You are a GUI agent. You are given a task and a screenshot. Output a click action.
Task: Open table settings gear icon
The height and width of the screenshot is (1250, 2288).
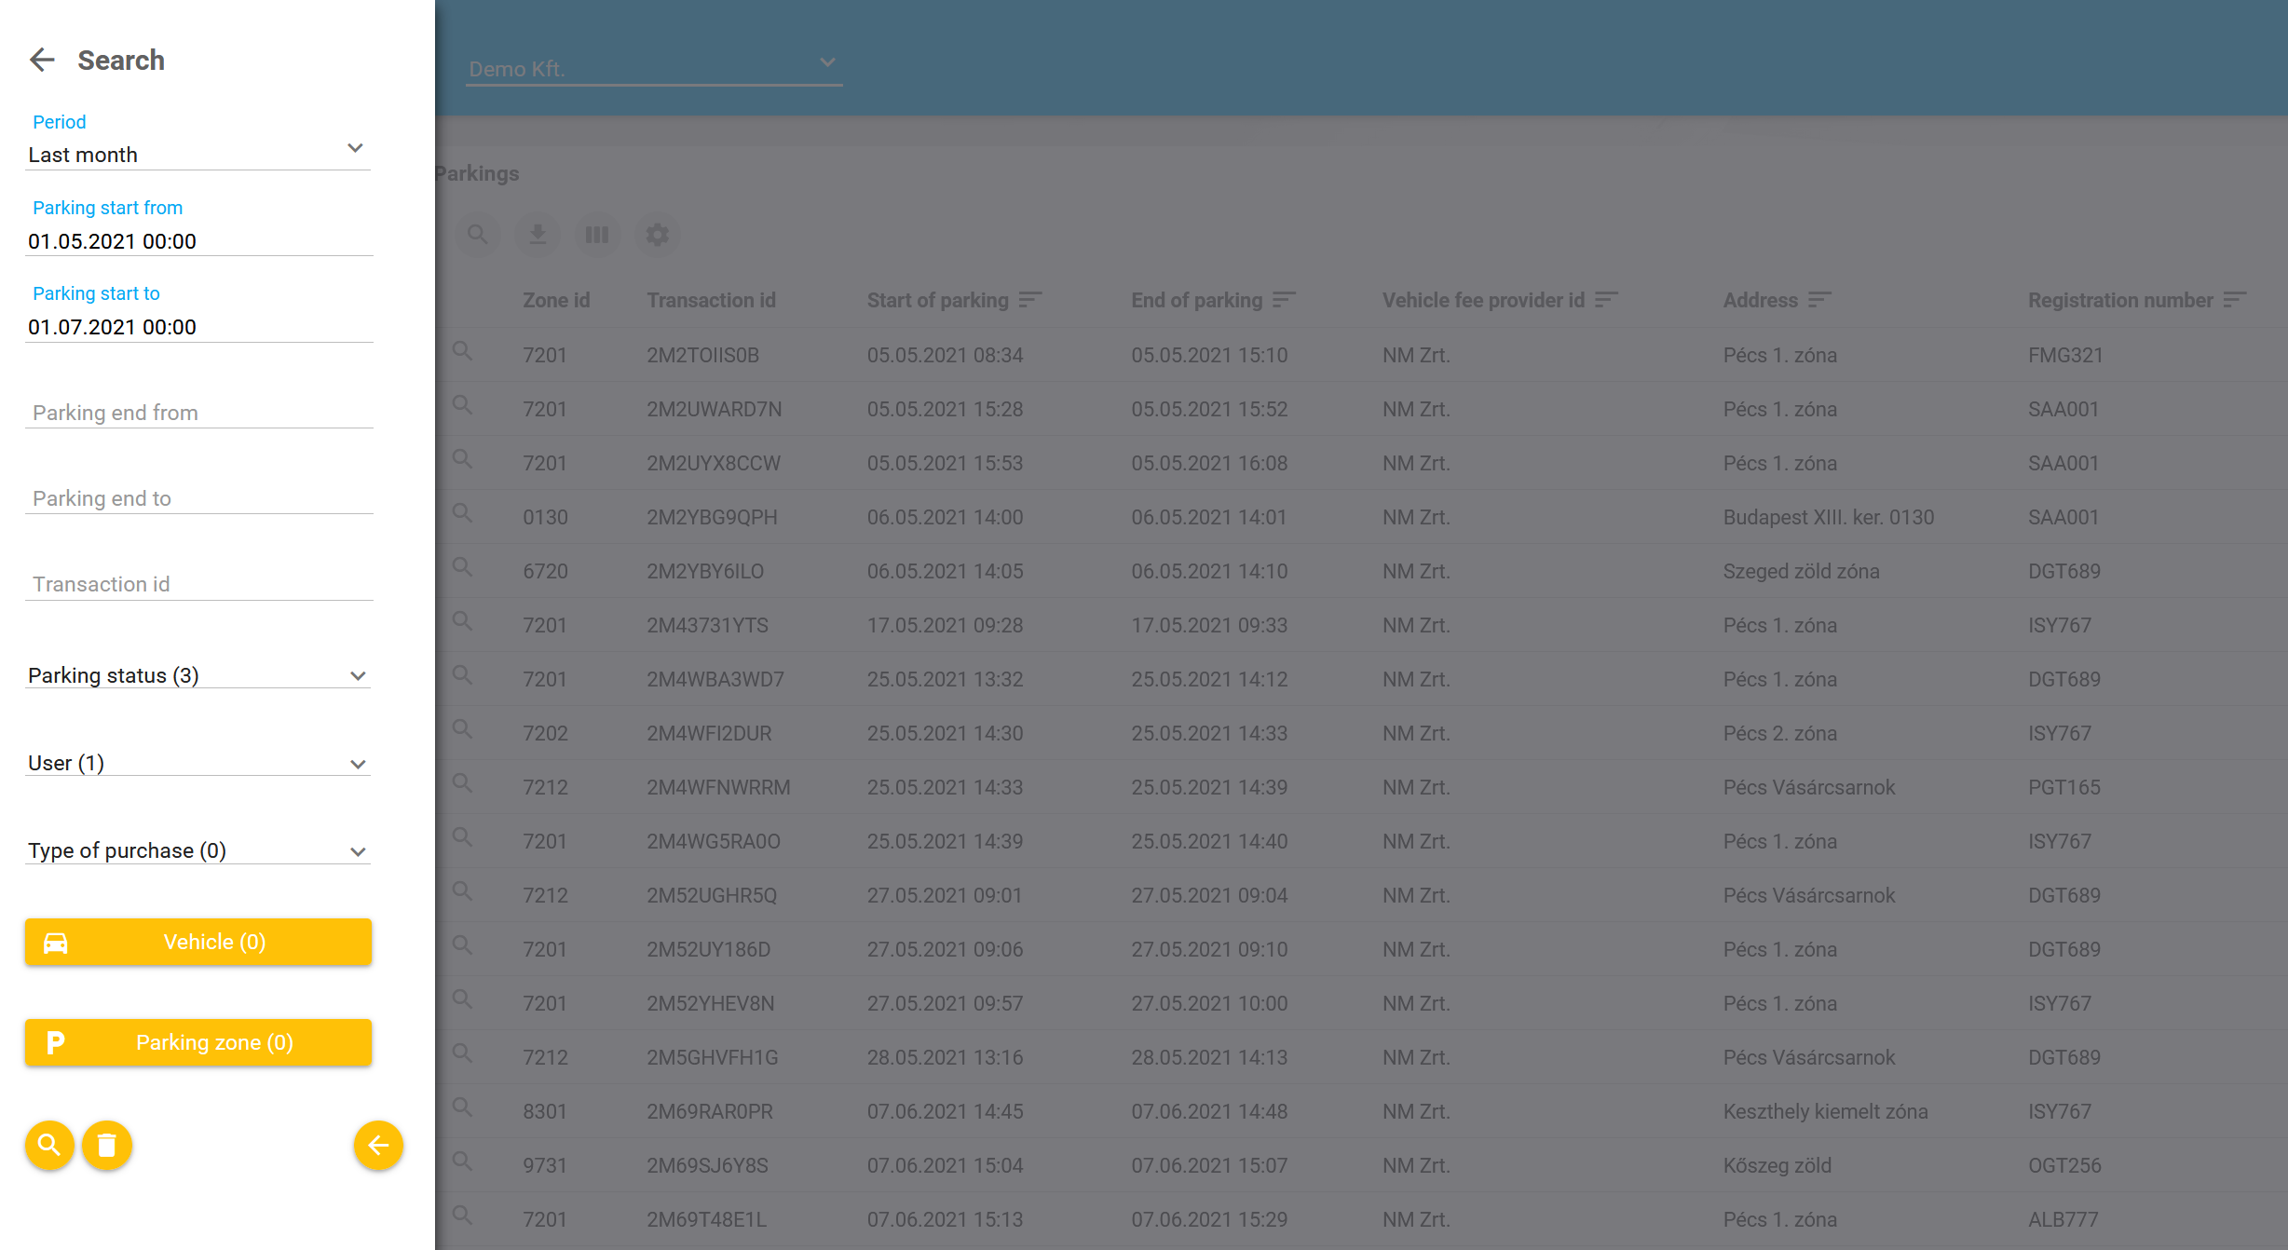[x=657, y=235]
